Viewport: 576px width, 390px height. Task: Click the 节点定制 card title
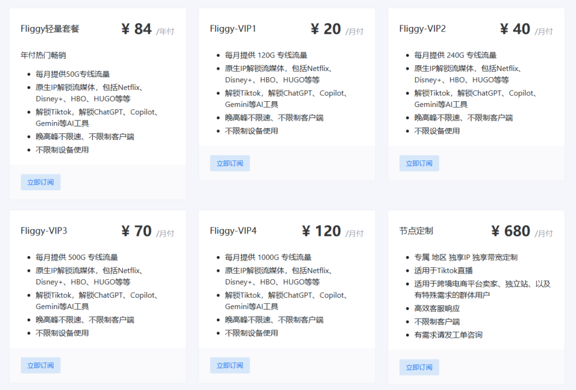[416, 231]
